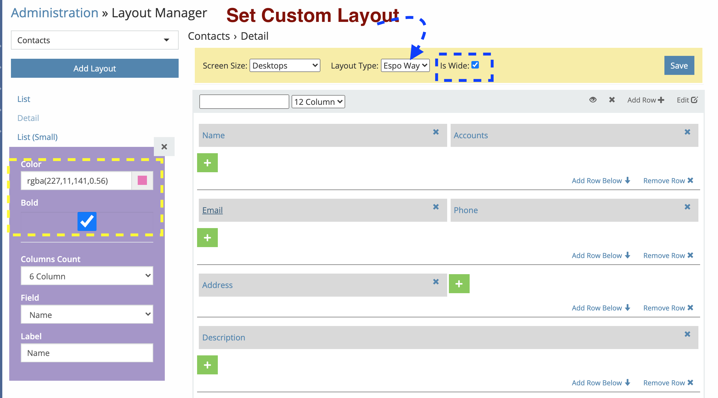The height and width of the screenshot is (398, 718).
Task: Close the purple field settings panel
Action: (x=164, y=147)
